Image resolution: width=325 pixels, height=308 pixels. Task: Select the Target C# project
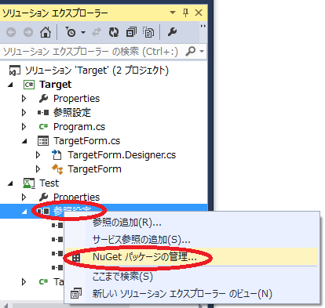(x=56, y=85)
